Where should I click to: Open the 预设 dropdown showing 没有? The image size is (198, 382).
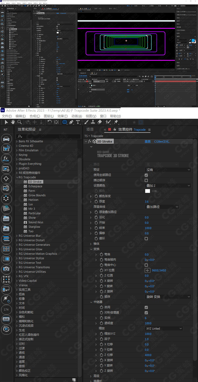coord(168,170)
